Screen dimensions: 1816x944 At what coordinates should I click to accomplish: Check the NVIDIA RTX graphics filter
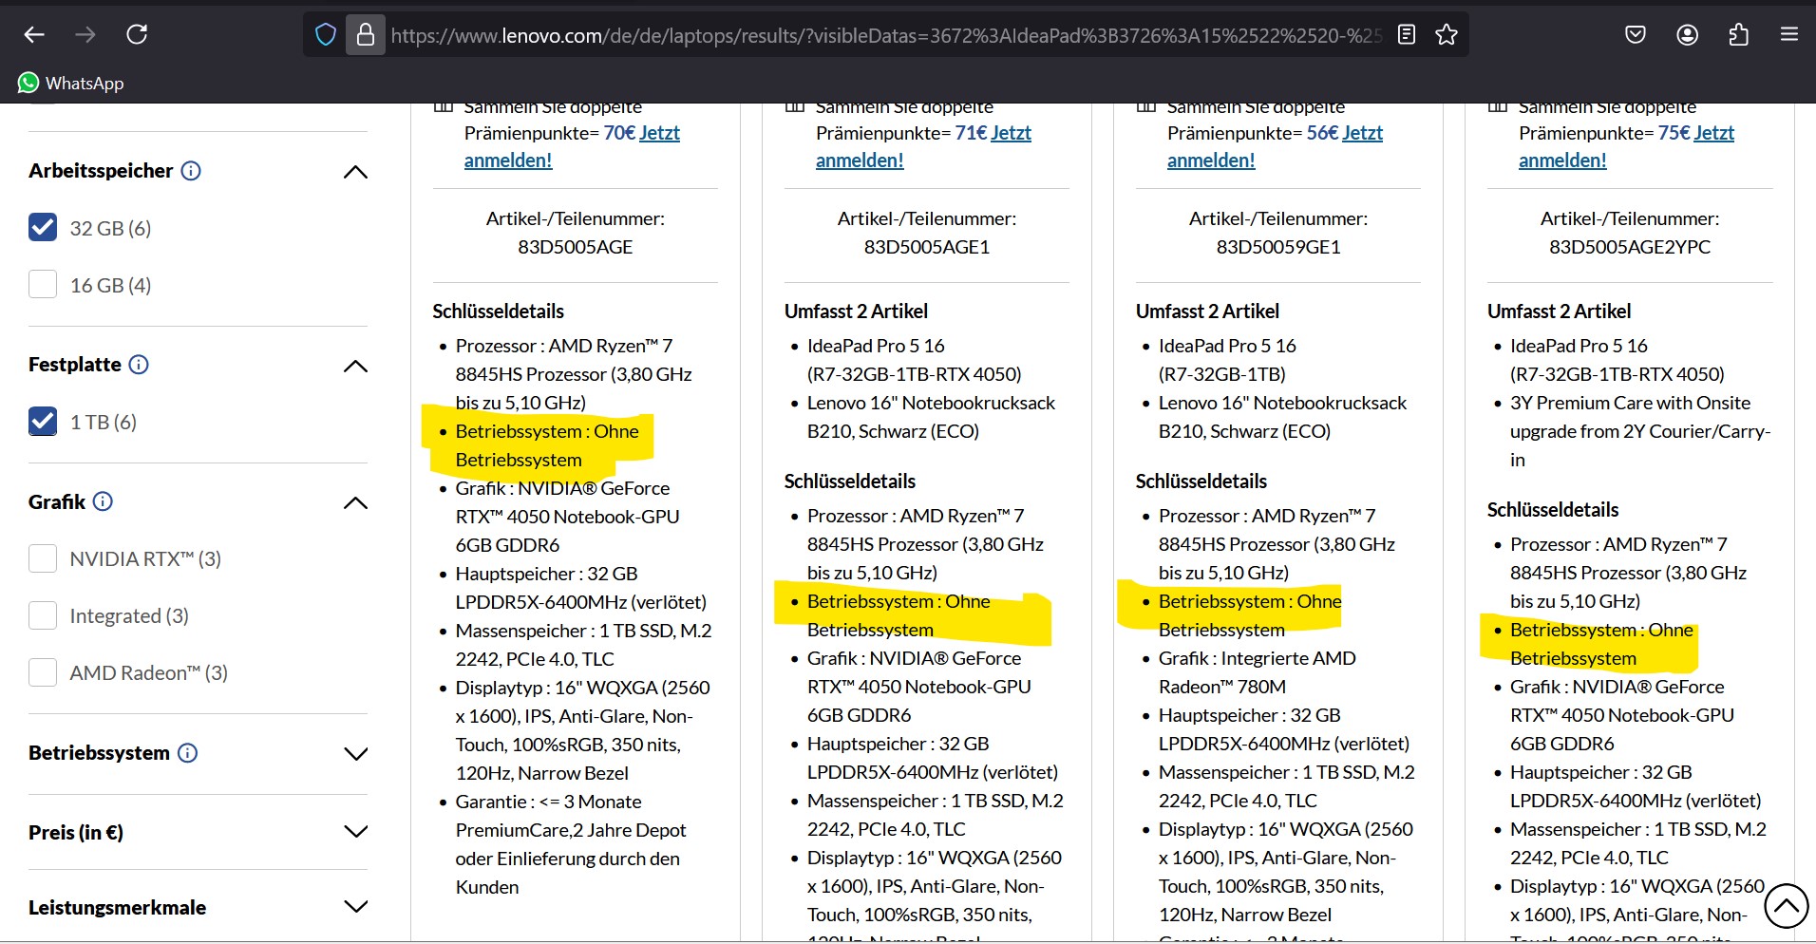tap(43, 558)
